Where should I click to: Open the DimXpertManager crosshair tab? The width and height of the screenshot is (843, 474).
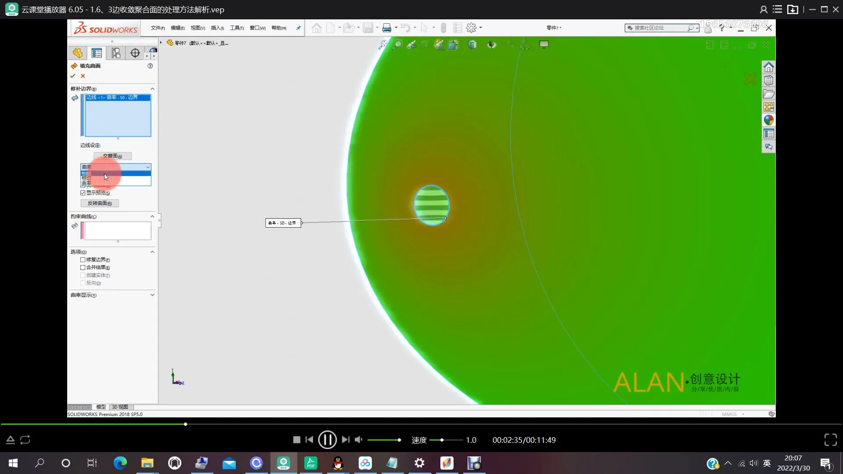click(x=135, y=53)
